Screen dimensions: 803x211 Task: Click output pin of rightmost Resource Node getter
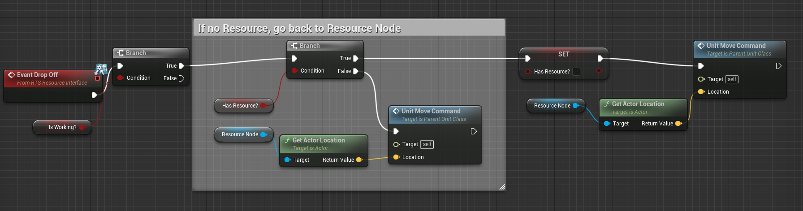click(x=576, y=106)
